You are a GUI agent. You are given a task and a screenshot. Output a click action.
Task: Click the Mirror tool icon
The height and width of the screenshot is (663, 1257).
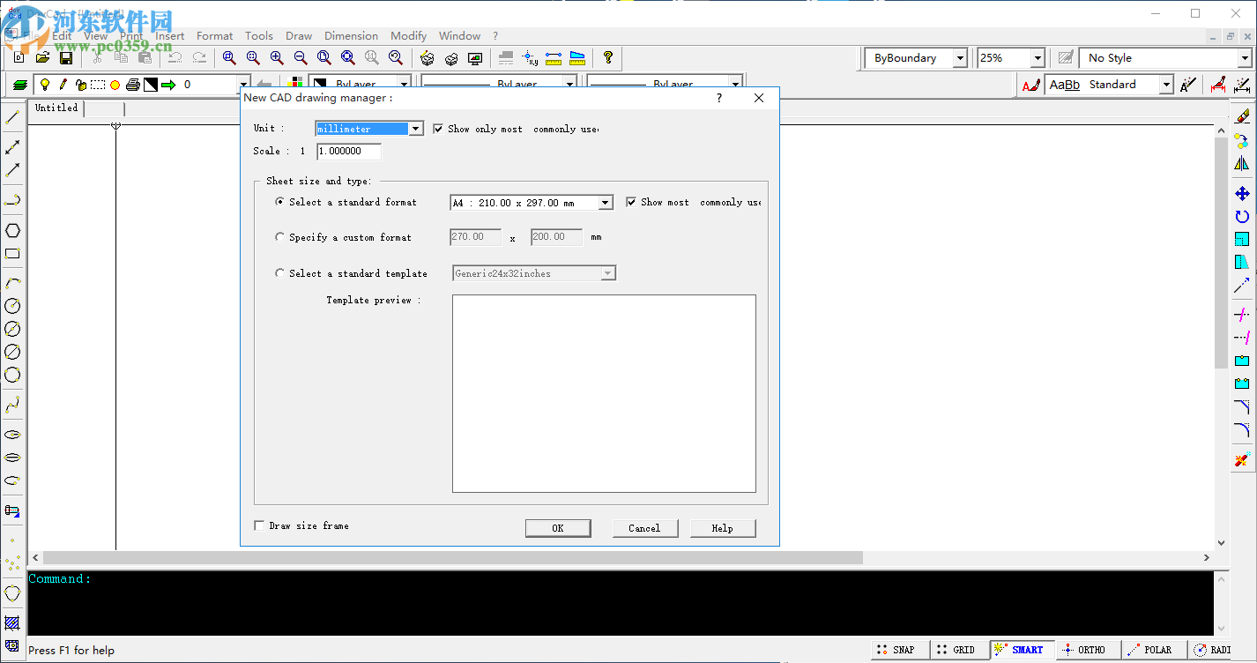click(x=1241, y=164)
